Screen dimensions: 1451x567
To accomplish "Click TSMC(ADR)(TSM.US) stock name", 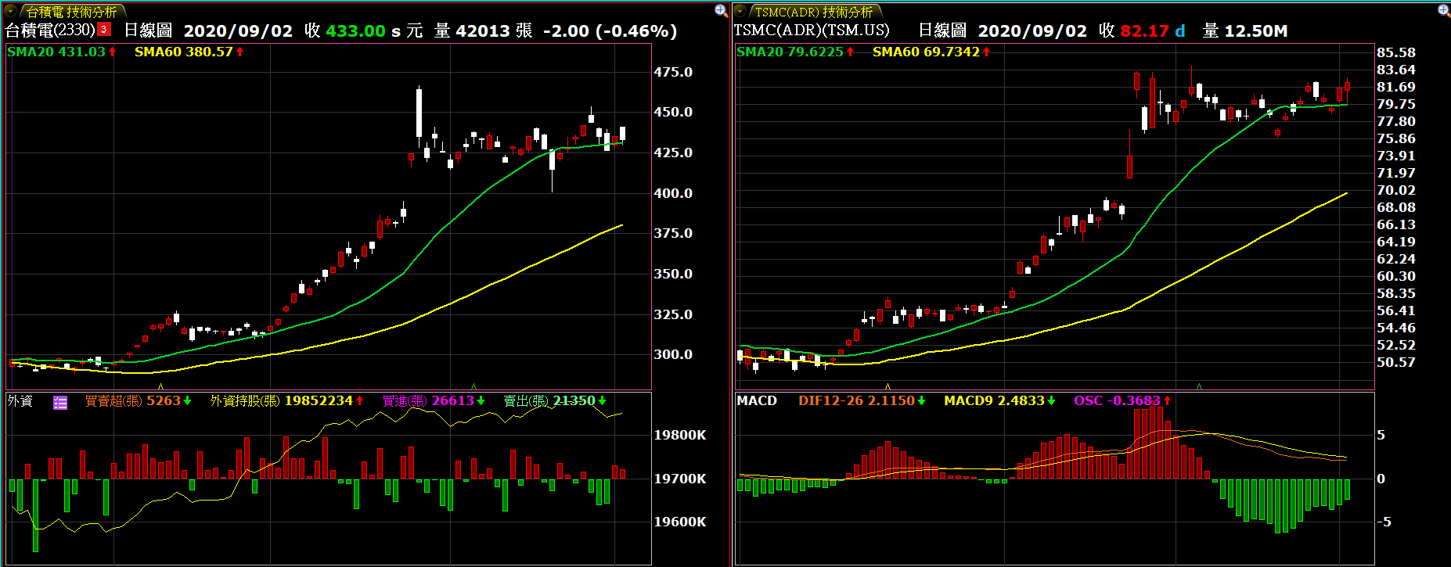I will tap(812, 31).
